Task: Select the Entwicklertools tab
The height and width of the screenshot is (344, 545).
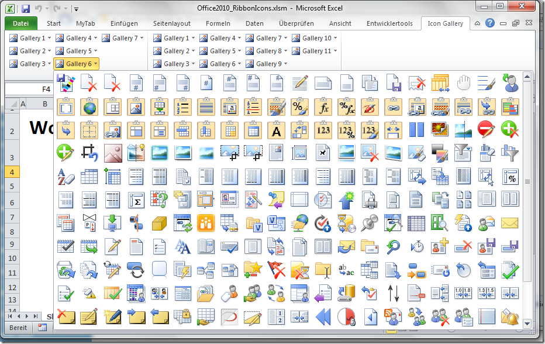Action: click(x=389, y=23)
